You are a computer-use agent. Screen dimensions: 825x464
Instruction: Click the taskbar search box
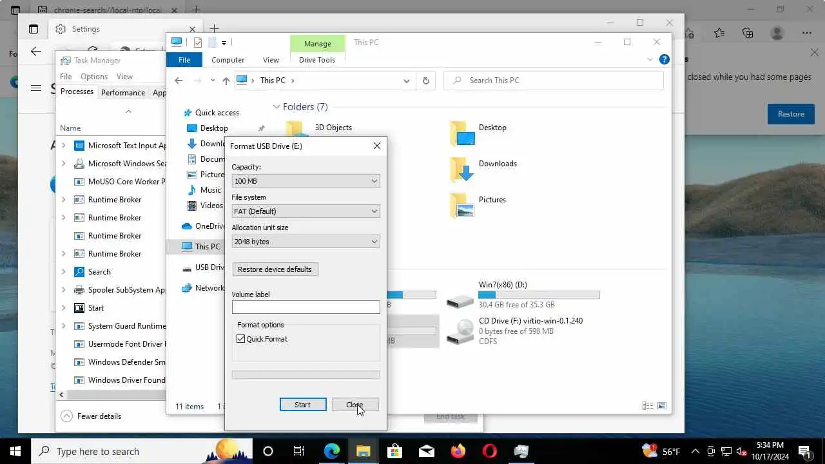point(142,451)
